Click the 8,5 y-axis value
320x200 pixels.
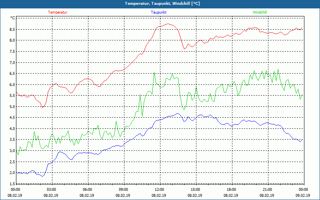coord(12,29)
